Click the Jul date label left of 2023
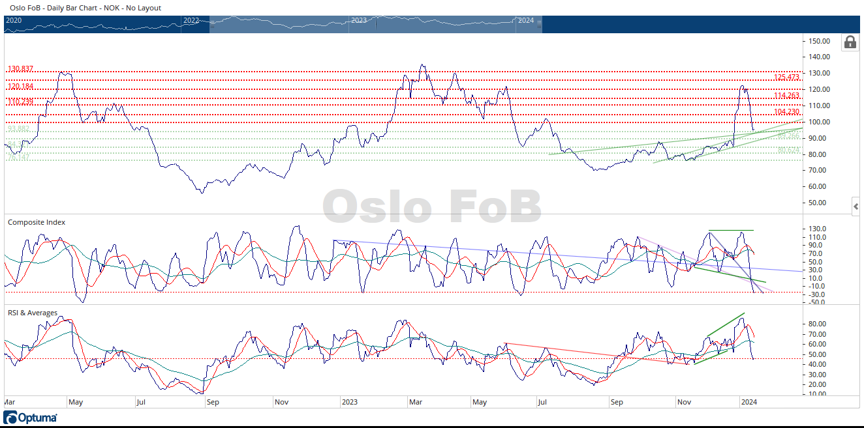The width and height of the screenshot is (864, 428). click(x=140, y=403)
